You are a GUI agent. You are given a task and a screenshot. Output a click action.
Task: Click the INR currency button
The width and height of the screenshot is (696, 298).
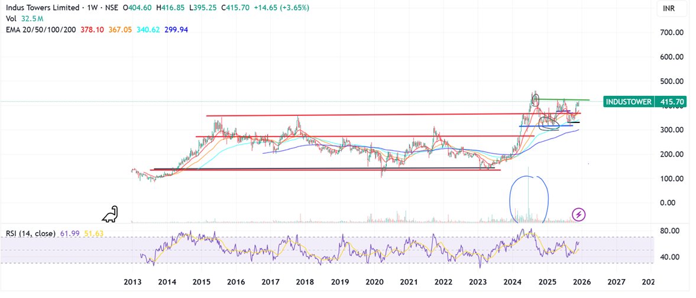[x=672, y=9]
